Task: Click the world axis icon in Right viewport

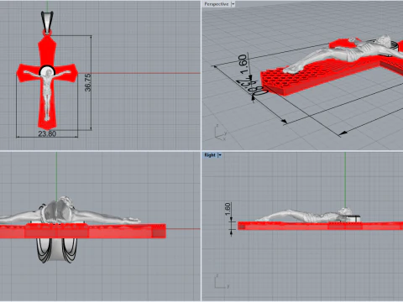Action: coord(222,282)
